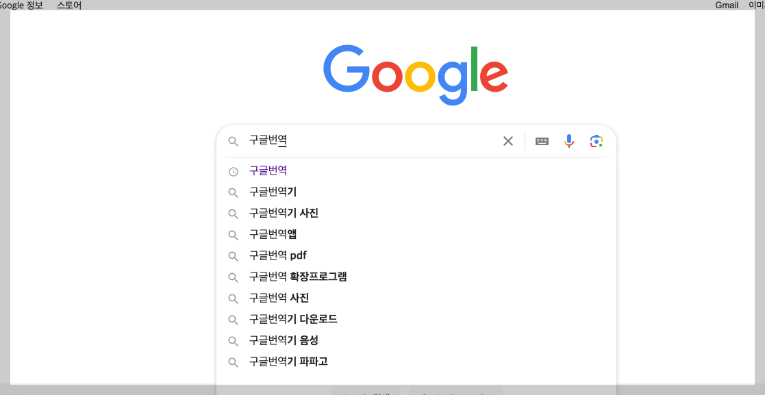Clear the search text with X icon
The image size is (765, 395).
tap(508, 141)
